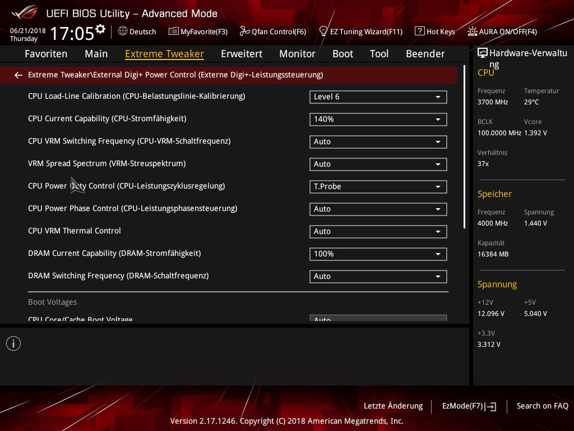Select CPU Load-Line Calibration label
574x431 pixels.
pos(137,96)
